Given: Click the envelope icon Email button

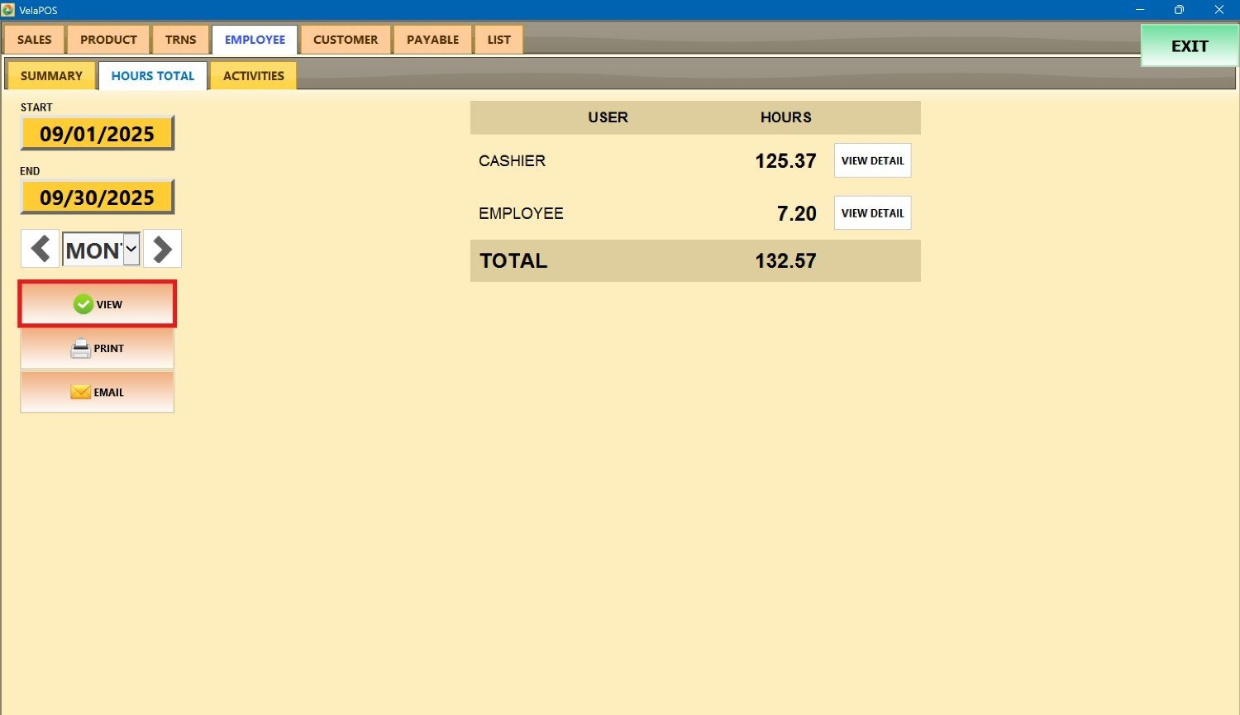Looking at the screenshot, I should tap(98, 392).
